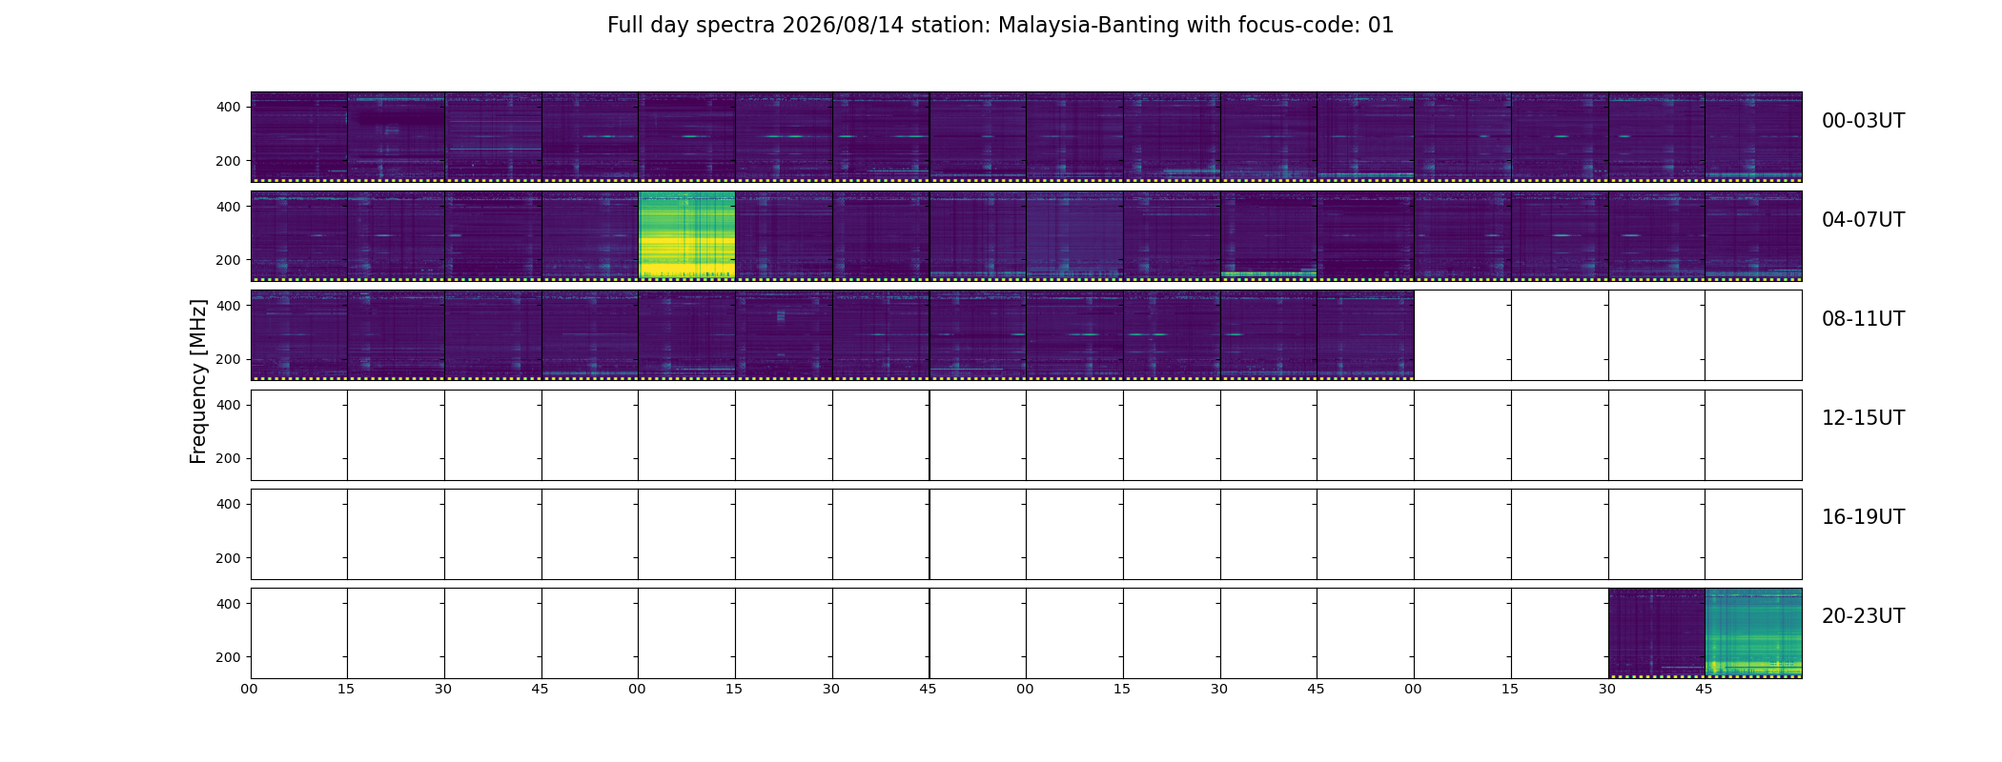Image resolution: width=2002 pixels, height=762 pixels.
Task: Open the 00:00 spectrum panel in 00-03UT row
Action: point(298,136)
